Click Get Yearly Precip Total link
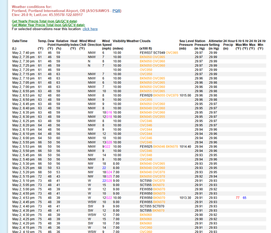271x233 pixels. click(x=44, y=21)
